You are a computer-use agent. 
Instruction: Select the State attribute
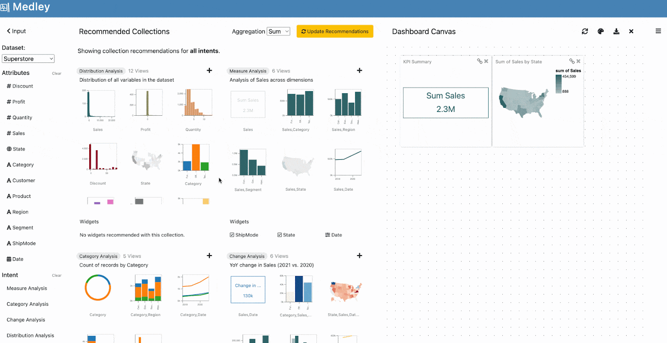click(x=16, y=149)
